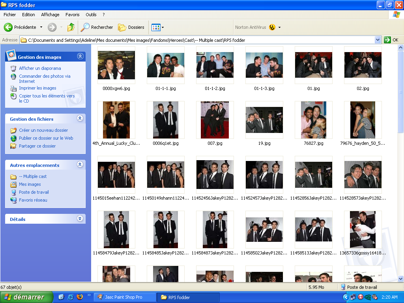Open the Affichage views dropdown button
404x303 pixels.
click(157, 27)
